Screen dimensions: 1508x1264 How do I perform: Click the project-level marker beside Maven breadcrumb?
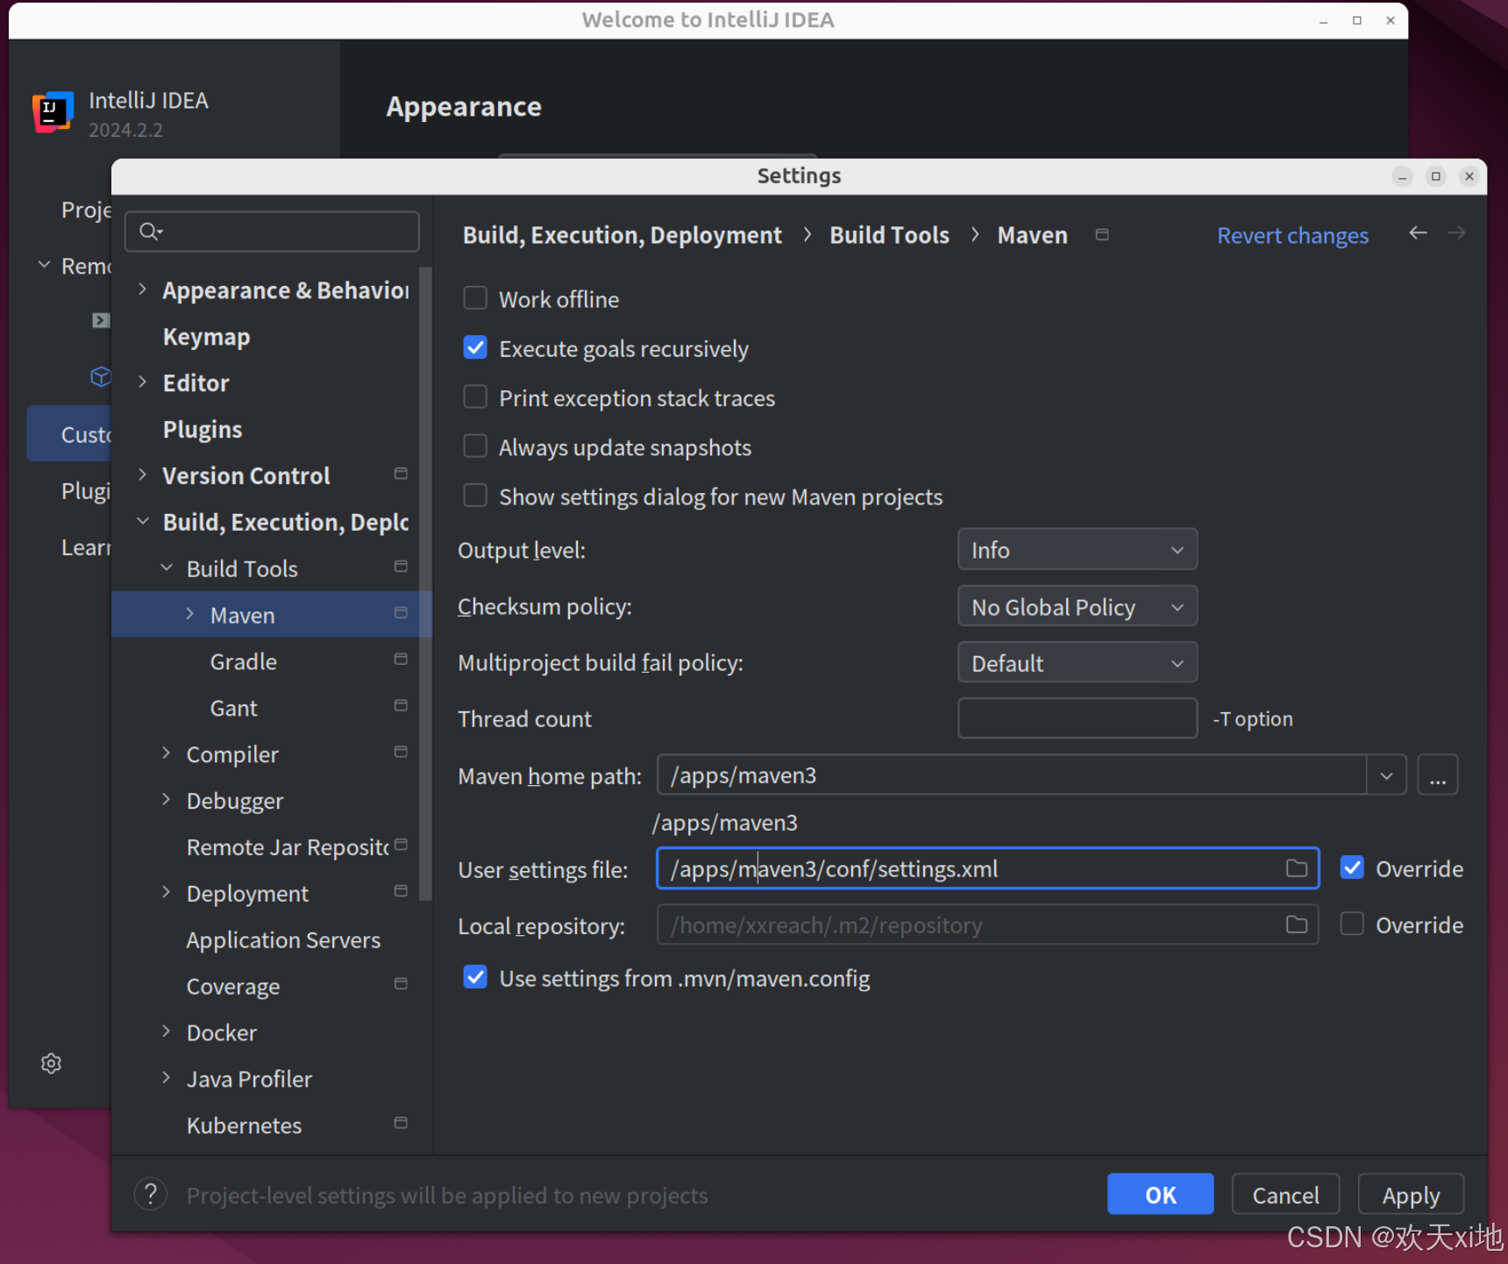pyautogui.click(x=1102, y=234)
